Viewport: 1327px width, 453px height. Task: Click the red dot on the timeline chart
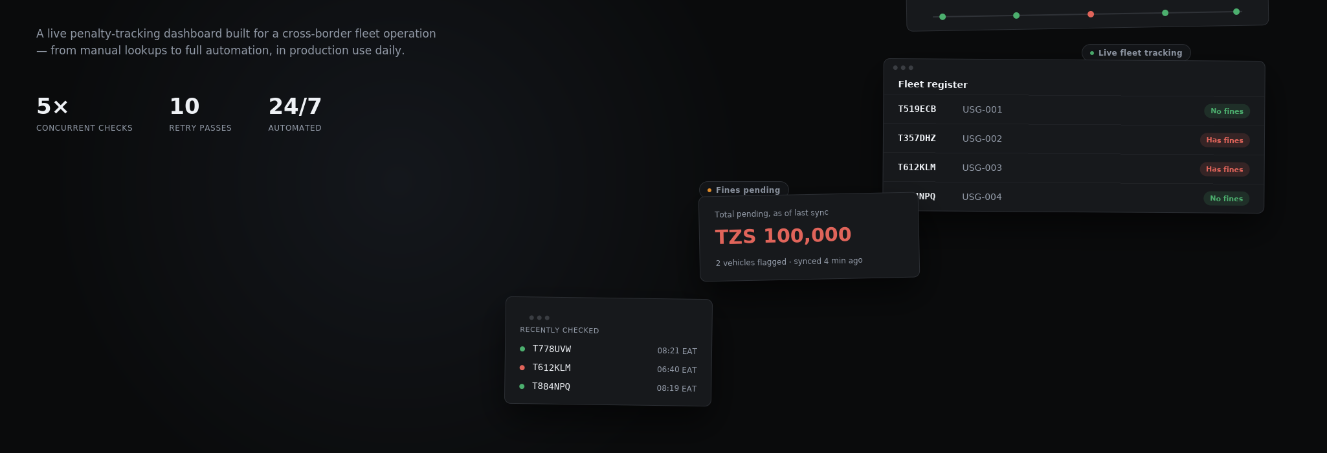coord(1091,14)
